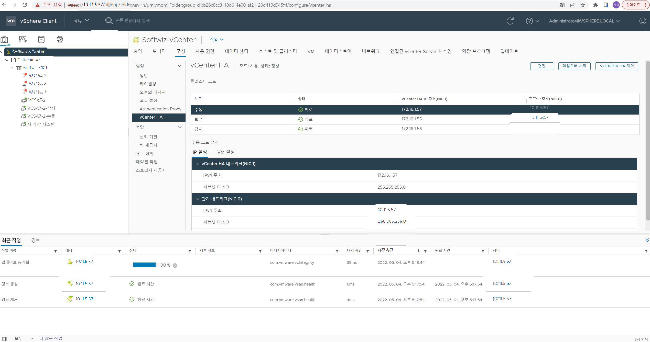Viewport: 650px width, 342px height.
Task: Open VMs and Templates inventory view icon
Action: (23, 39)
